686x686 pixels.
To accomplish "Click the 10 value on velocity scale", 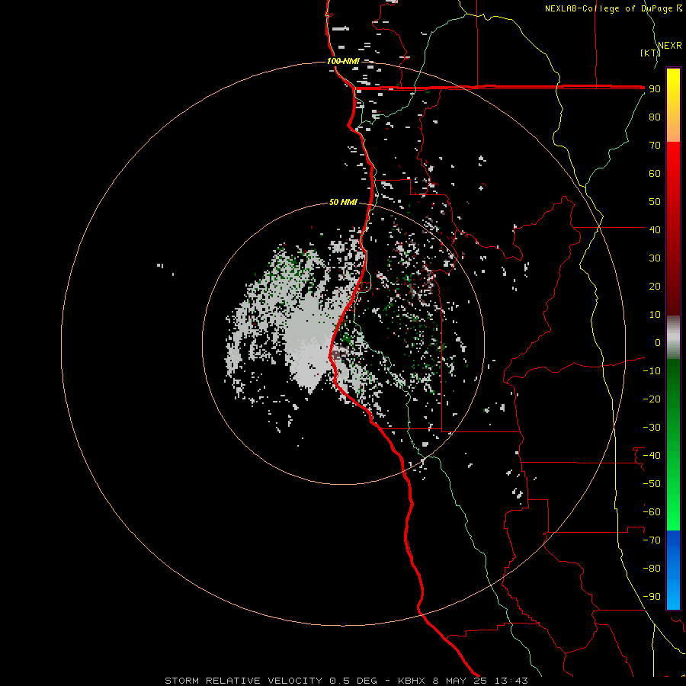I will tap(655, 315).
